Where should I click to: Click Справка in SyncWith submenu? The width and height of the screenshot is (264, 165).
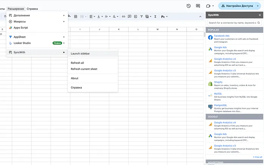tap(93, 88)
